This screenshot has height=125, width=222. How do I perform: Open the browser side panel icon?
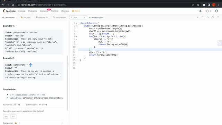[x=209, y=5]
